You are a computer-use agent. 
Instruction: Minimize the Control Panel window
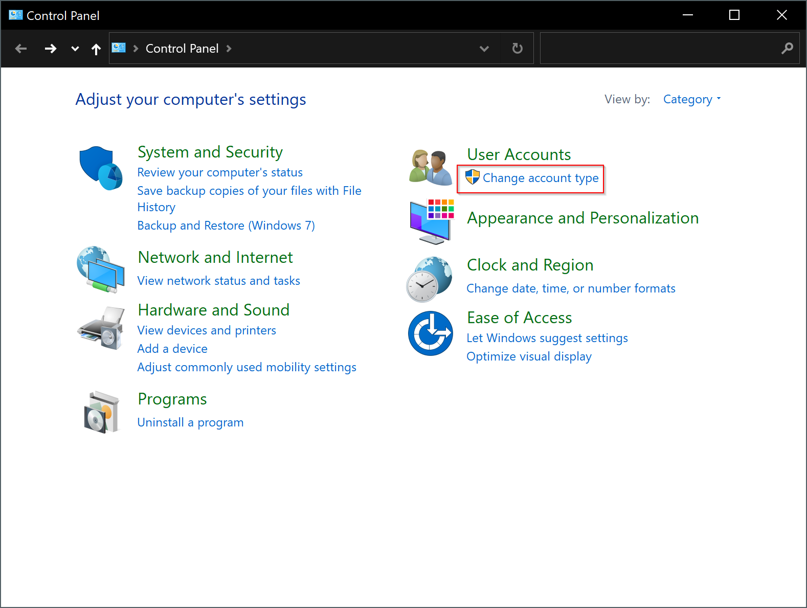687,15
